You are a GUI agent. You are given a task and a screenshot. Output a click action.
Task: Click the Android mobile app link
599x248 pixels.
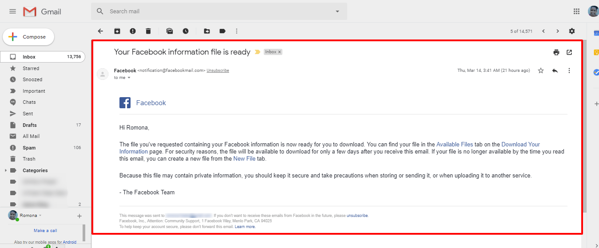click(70, 242)
